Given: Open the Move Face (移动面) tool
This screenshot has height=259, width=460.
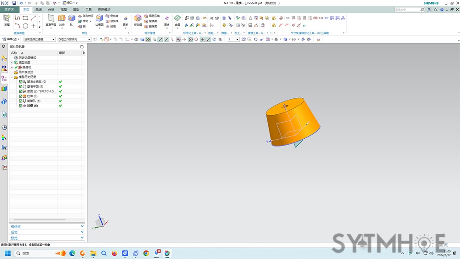Looking at the screenshot, I should 138,19.
